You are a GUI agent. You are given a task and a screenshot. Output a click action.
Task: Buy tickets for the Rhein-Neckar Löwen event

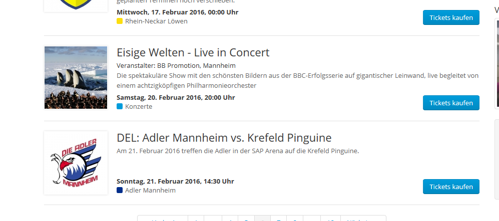(451, 17)
